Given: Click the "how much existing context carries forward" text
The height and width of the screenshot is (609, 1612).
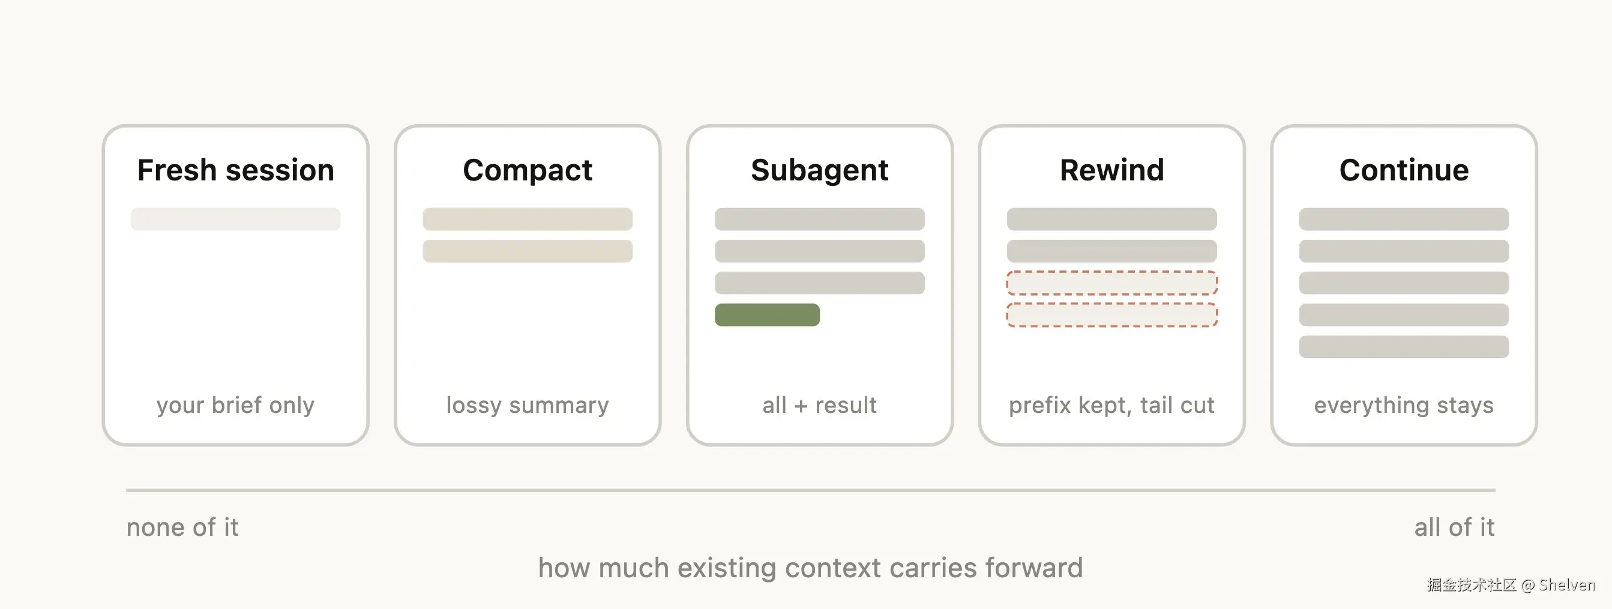Looking at the screenshot, I should tap(810, 568).
